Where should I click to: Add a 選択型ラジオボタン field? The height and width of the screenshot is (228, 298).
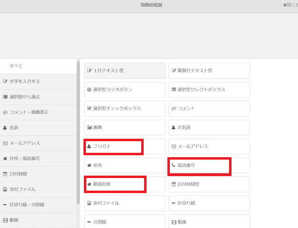coord(125,90)
